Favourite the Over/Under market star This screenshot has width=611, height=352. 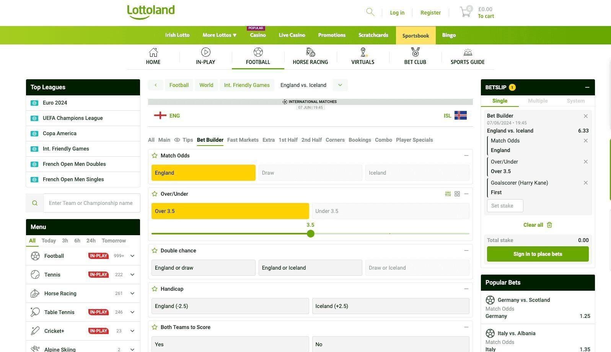[x=155, y=194]
